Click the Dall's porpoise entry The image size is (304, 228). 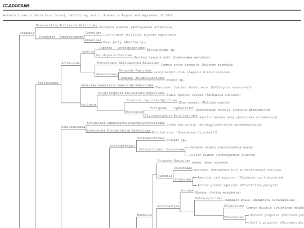277,222
